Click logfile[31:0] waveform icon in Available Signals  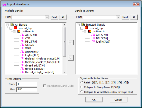(x=22, y=55)
